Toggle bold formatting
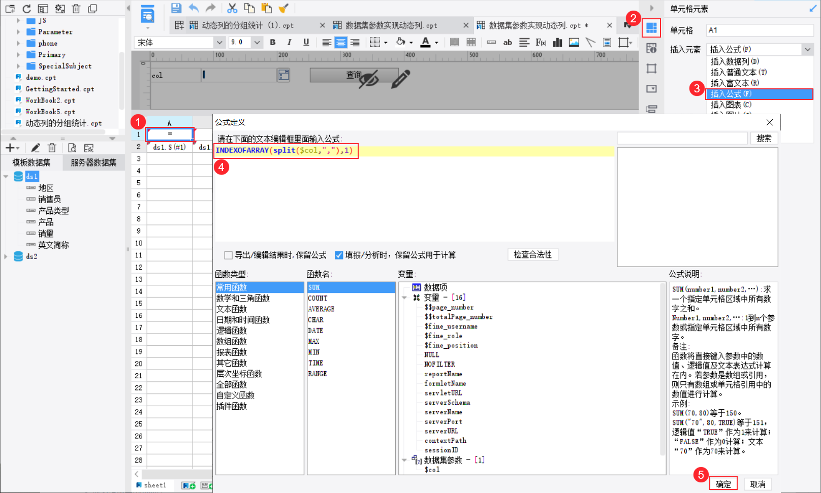 coord(273,43)
